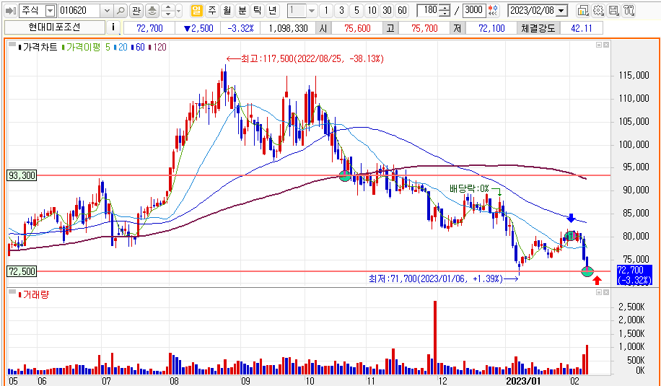Click the volume panel maximize icon
This screenshot has height=386, width=661.
coord(599,292)
